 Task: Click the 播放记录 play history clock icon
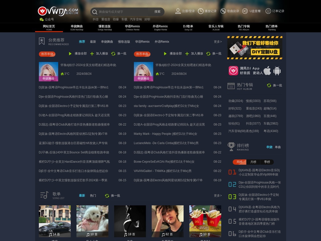pyautogui.click(x=201, y=11)
